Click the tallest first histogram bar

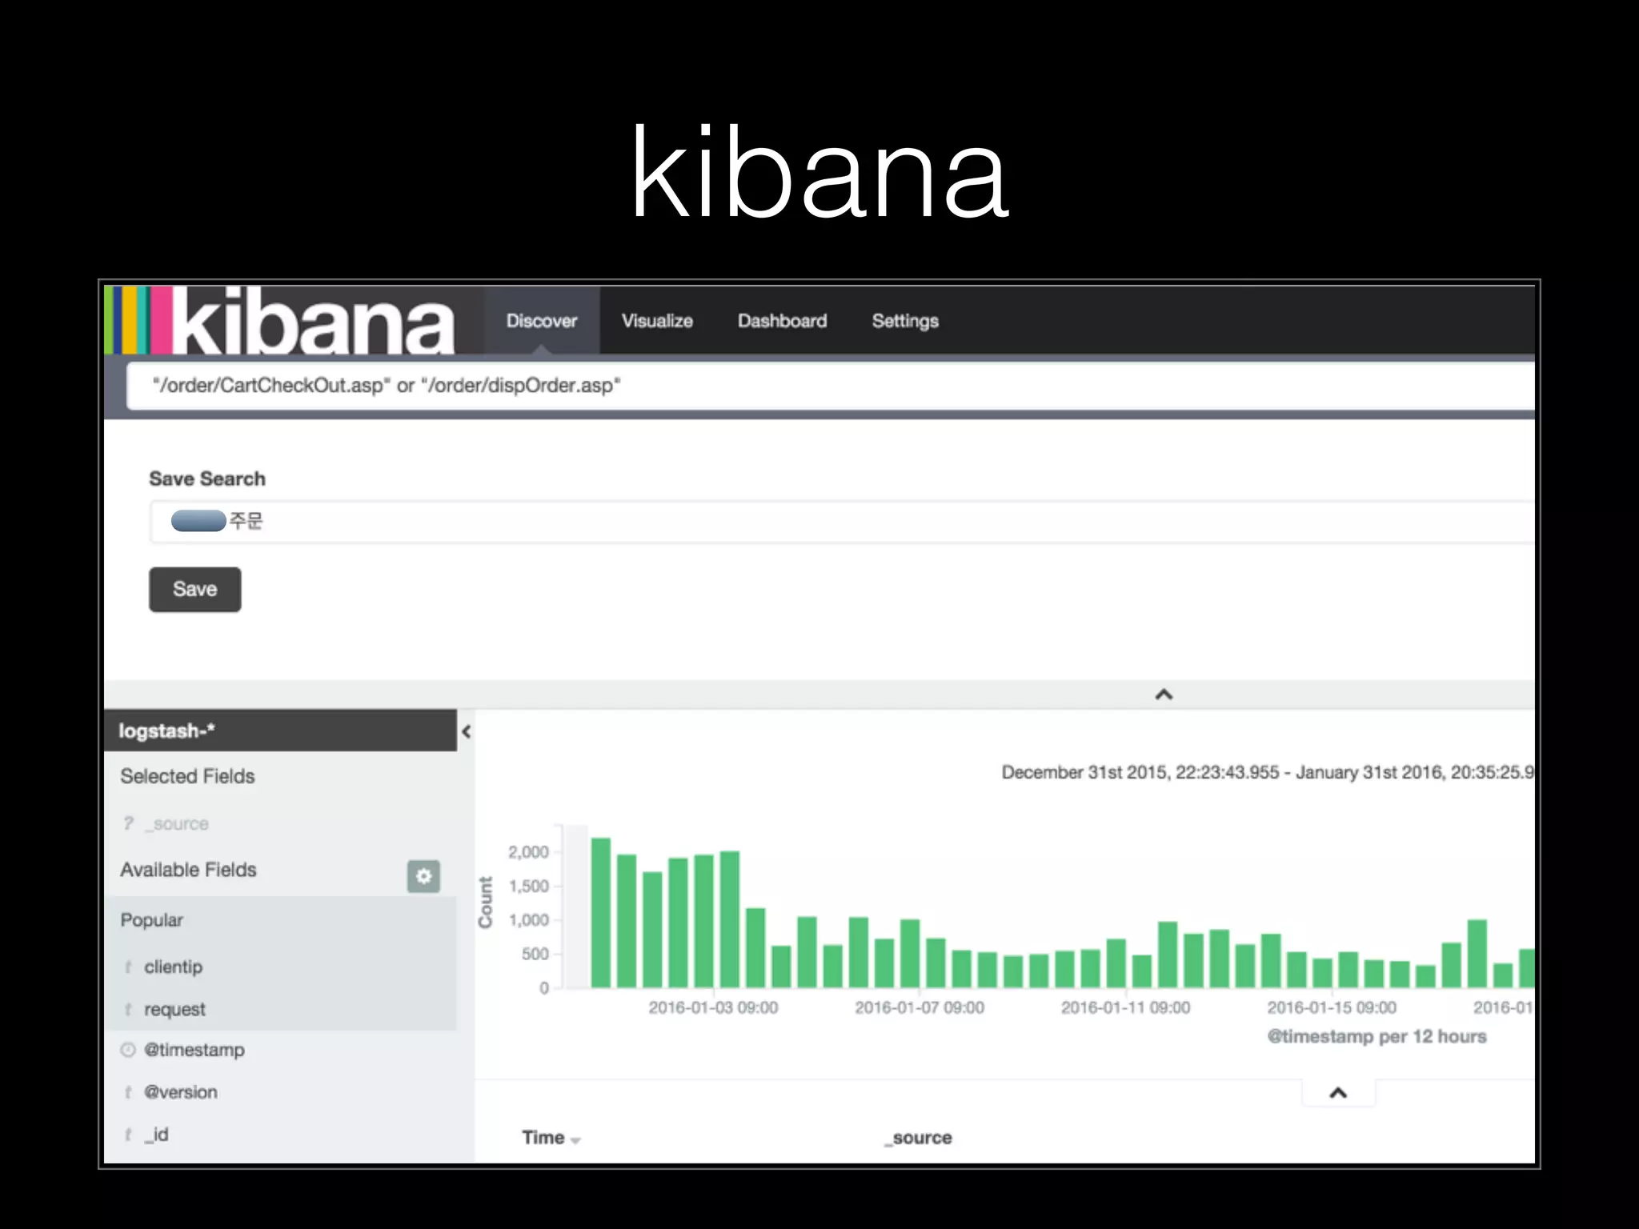[x=600, y=913]
